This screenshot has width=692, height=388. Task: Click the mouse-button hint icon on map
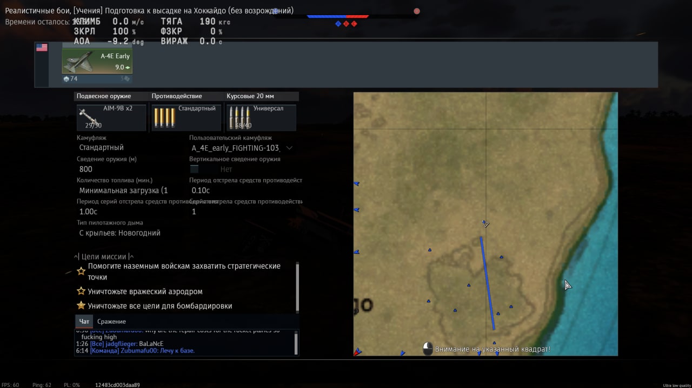click(428, 349)
